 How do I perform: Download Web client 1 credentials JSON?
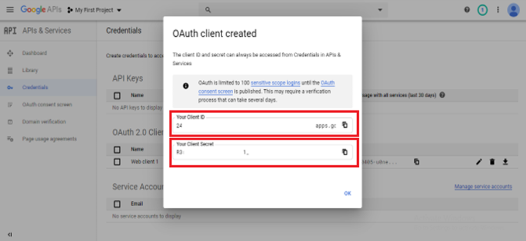click(504, 162)
